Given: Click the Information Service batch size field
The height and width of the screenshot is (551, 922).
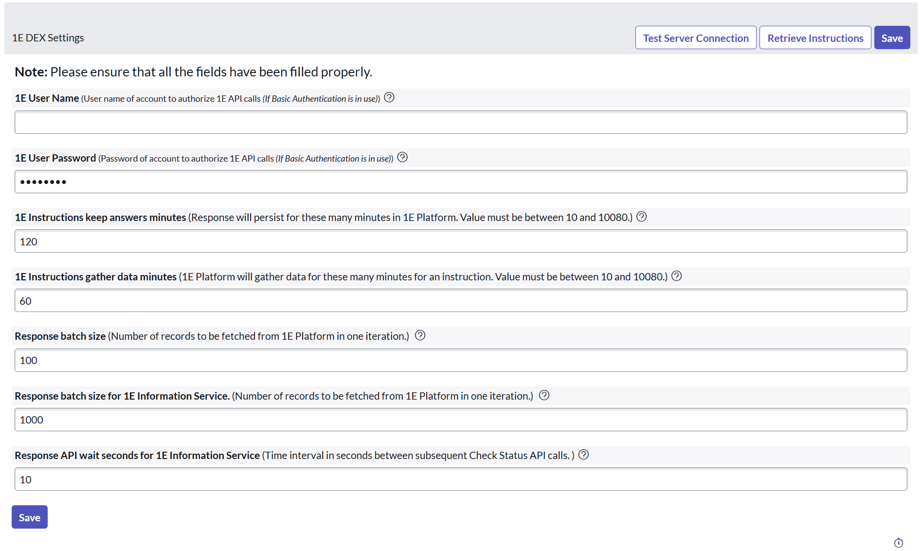Looking at the screenshot, I should (x=460, y=420).
